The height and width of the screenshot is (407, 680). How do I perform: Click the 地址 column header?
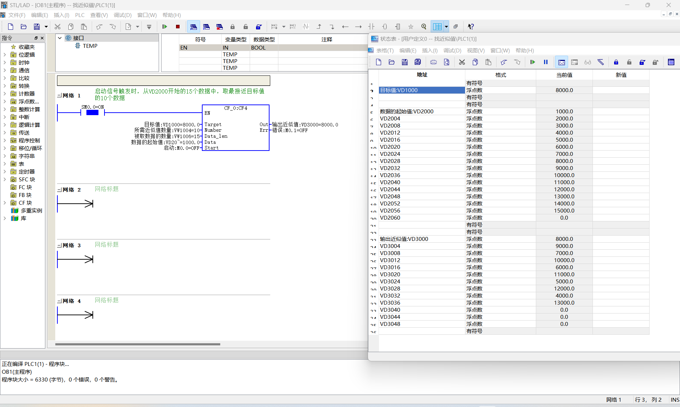tap(422, 75)
